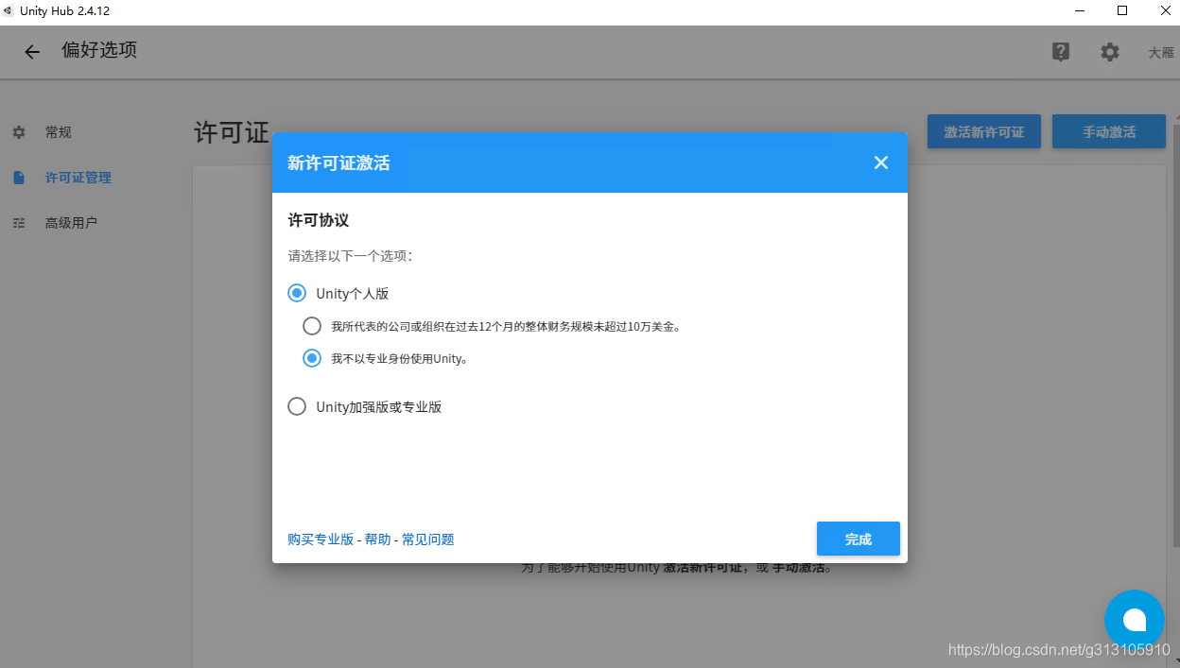Click the 许可证 page heading
The image size is (1180, 668).
click(x=232, y=132)
